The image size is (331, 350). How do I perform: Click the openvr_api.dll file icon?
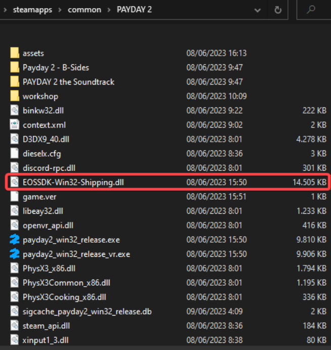pos(15,225)
